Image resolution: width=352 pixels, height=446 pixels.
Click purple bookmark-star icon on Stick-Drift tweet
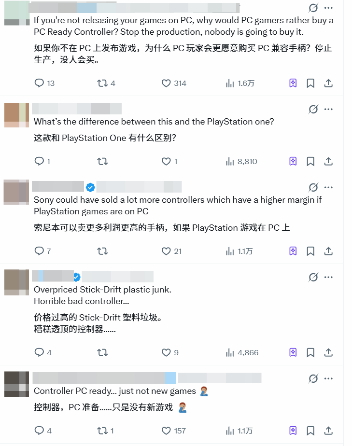[293, 352]
